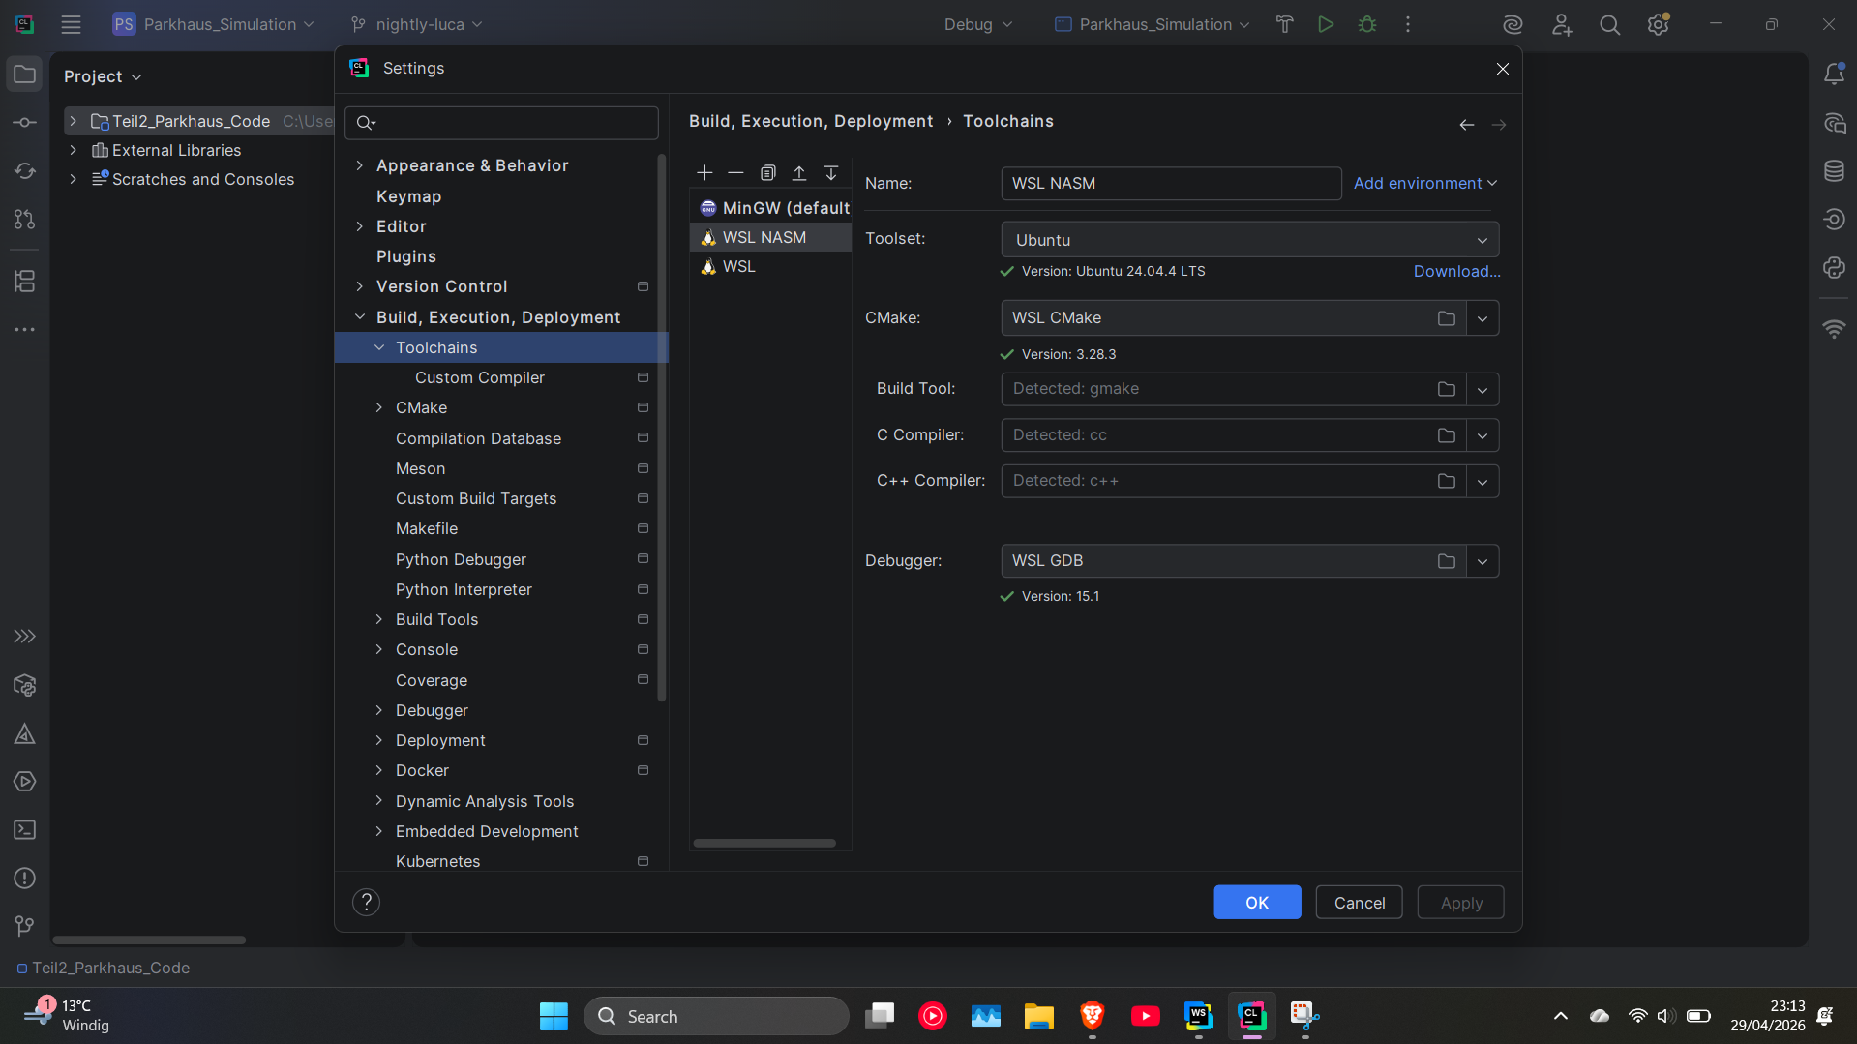Screen dimensions: 1857x1044
Task: Expand Appearance & Behavior settings section
Action: (x=360, y=165)
